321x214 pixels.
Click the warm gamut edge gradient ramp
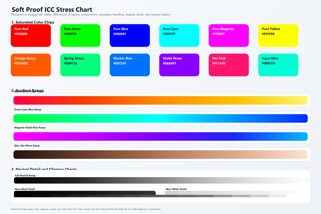click(160, 100)
